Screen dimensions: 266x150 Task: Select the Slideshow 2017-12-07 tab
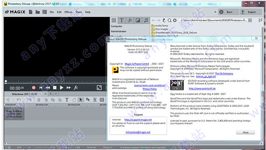(24, 94)
